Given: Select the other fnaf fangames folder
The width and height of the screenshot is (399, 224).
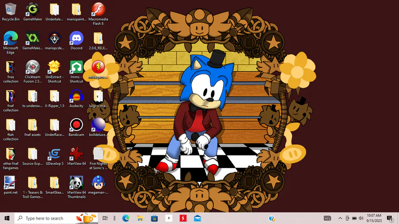Looking at the screenshot, I should 11,159.
